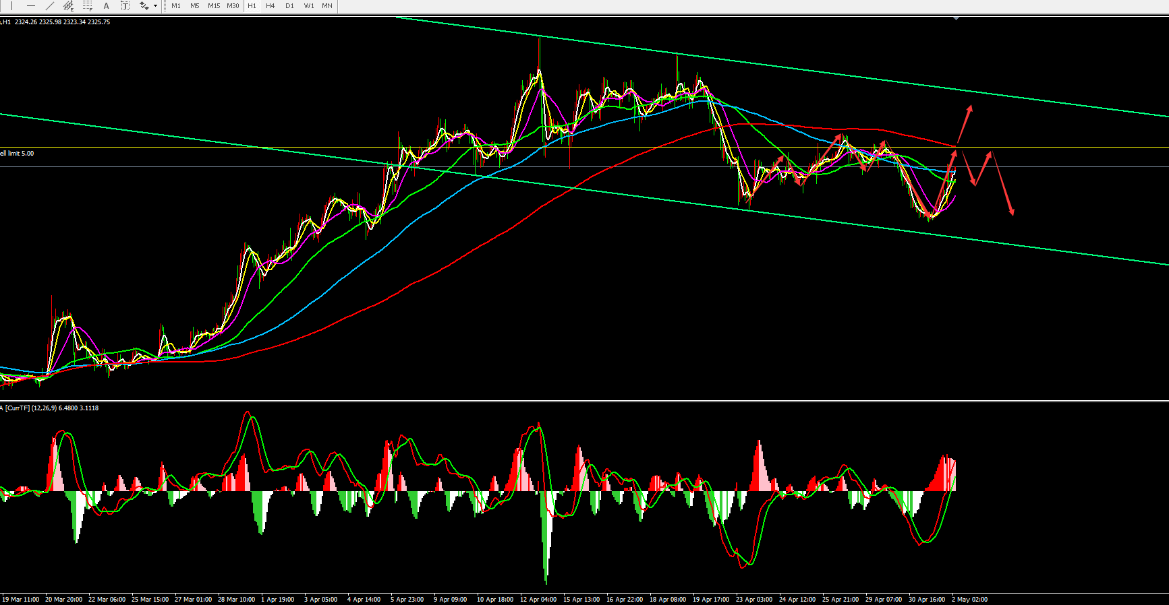Switch chart to W1 weekly timeframe
Screen dimensions: 1169x605
click(x=308, y=6)
